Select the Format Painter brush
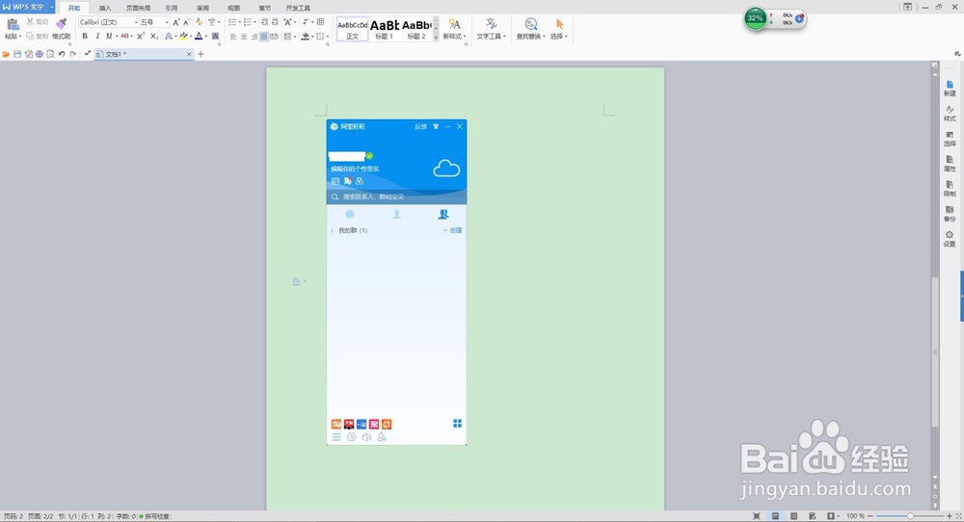This screenshot has height=522, width=964. click(x=61, y=24)
